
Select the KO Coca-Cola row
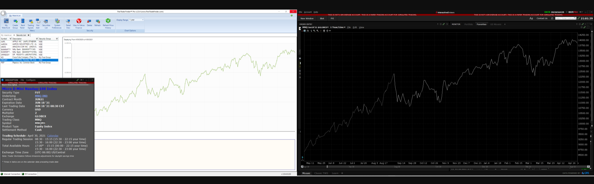29,57
